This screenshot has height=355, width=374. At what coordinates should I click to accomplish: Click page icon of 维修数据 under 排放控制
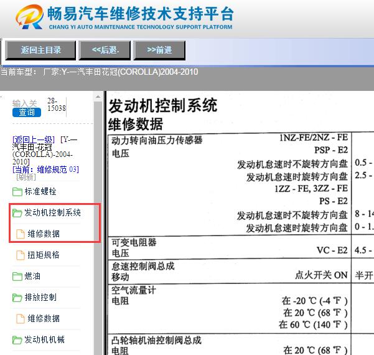[x=21, y=319]
